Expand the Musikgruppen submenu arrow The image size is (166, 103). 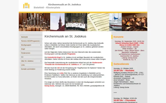click(41, 45)
